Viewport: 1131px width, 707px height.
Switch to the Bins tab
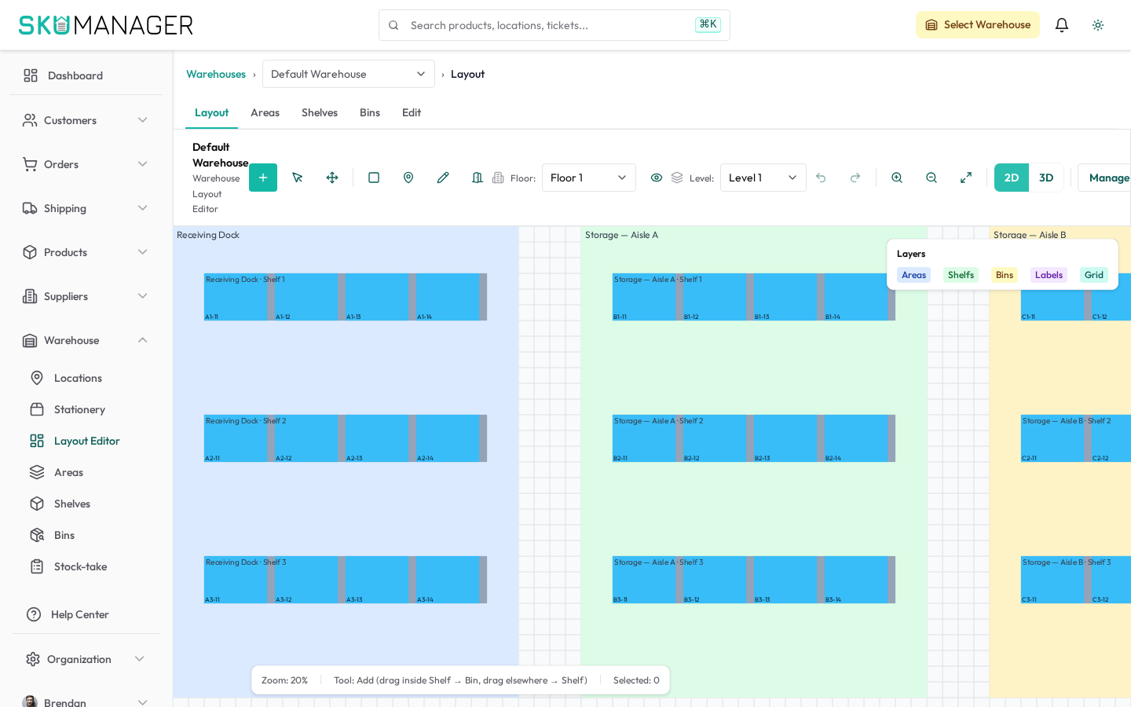[x=370, y=113]
